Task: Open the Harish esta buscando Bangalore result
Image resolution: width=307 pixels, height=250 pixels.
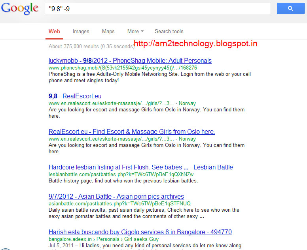Action: (x=140, y=232)
